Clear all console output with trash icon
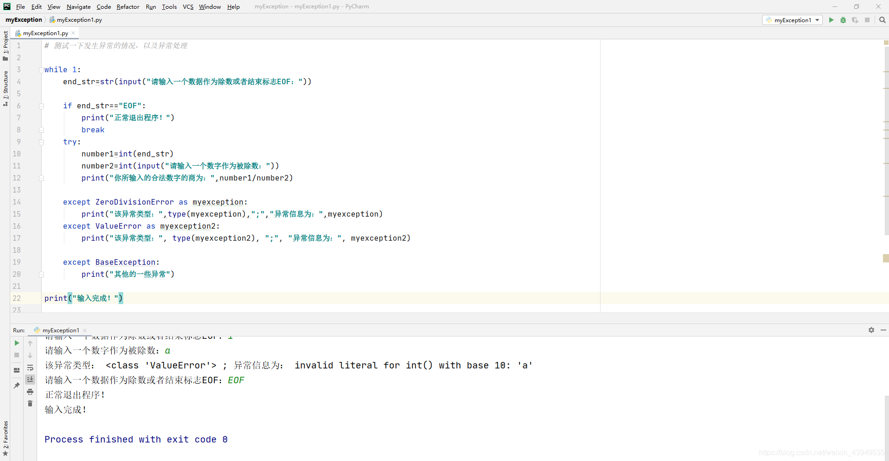 (x=30, y=404)
